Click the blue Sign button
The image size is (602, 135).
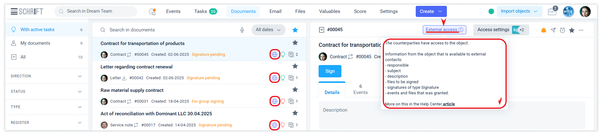click(330, 71)
